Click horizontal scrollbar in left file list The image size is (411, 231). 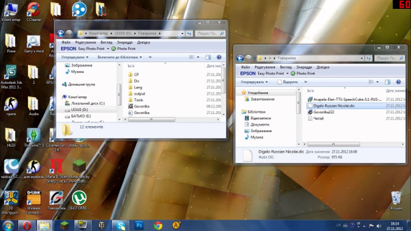click(x=152, y=119)
